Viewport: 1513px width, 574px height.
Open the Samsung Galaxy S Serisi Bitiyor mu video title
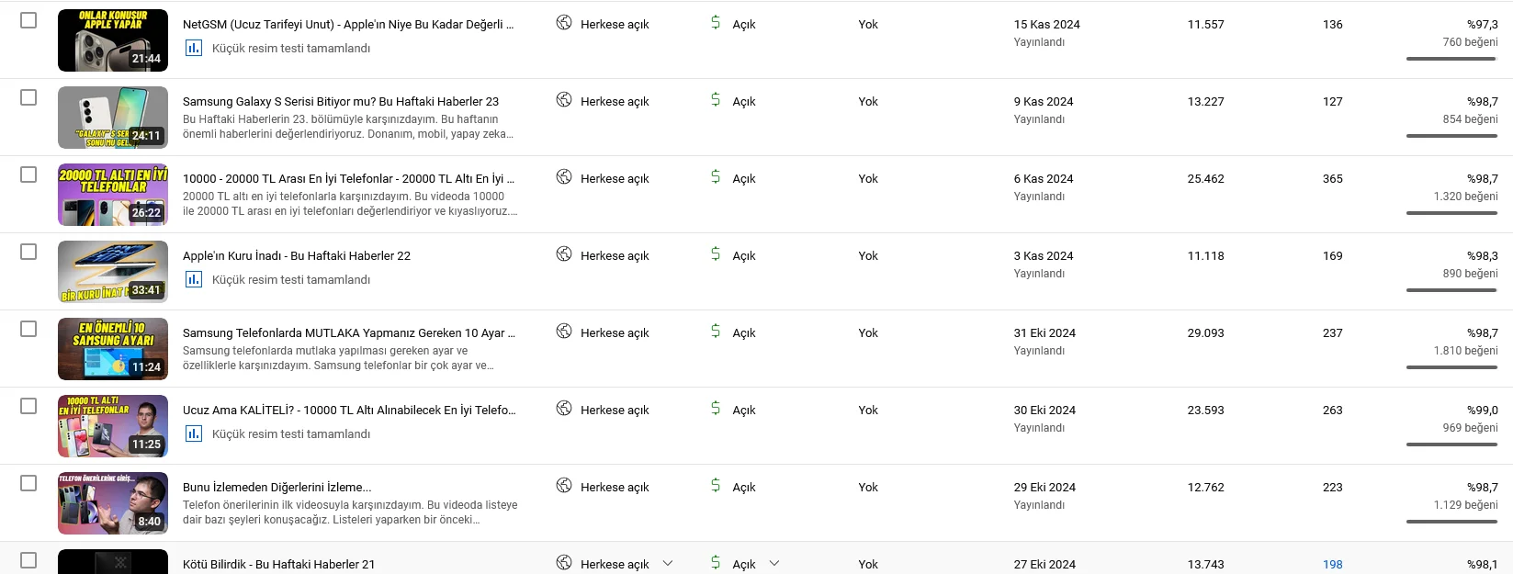[341, 101]
